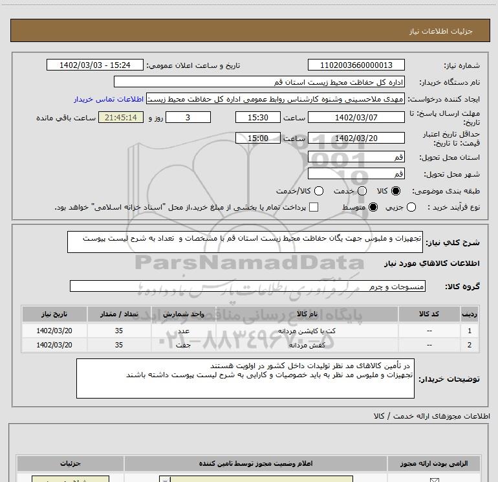The height and width of the screenshot is (482, 498).
Task: Click the واحد شمارش column header
Action: pos(184,314)
